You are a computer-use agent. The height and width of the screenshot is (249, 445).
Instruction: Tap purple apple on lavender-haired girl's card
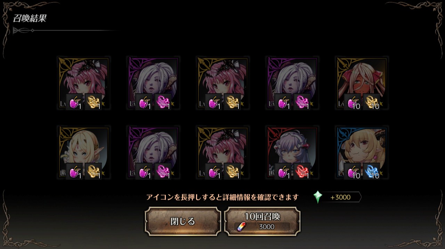coord(283,171)
